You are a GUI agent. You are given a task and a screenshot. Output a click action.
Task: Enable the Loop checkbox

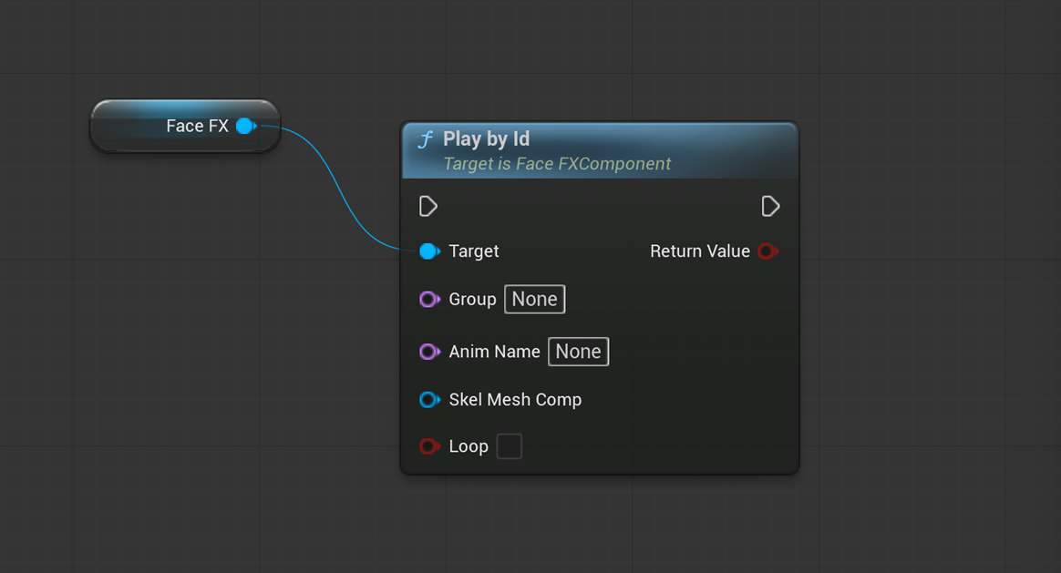[x=509, y=446]
